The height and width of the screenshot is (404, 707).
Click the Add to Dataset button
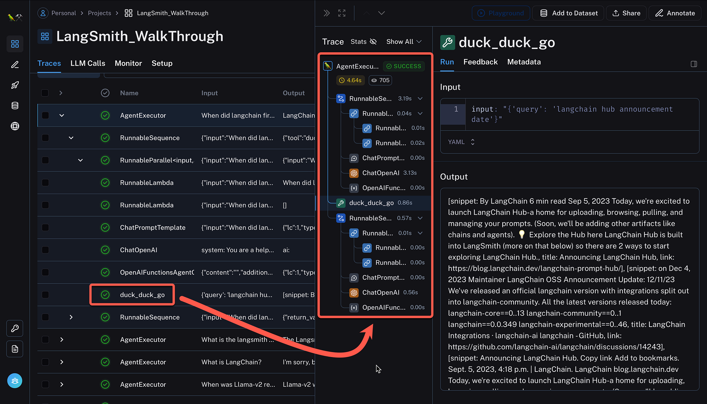(568, 13)
